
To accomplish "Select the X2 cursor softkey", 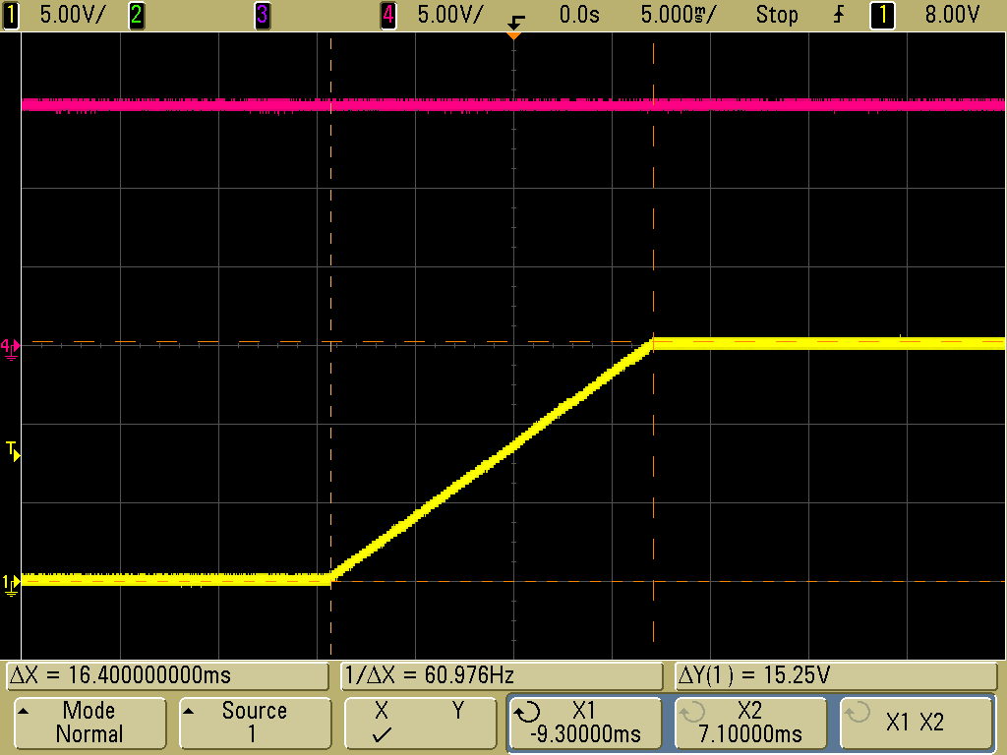I will 749,723.
